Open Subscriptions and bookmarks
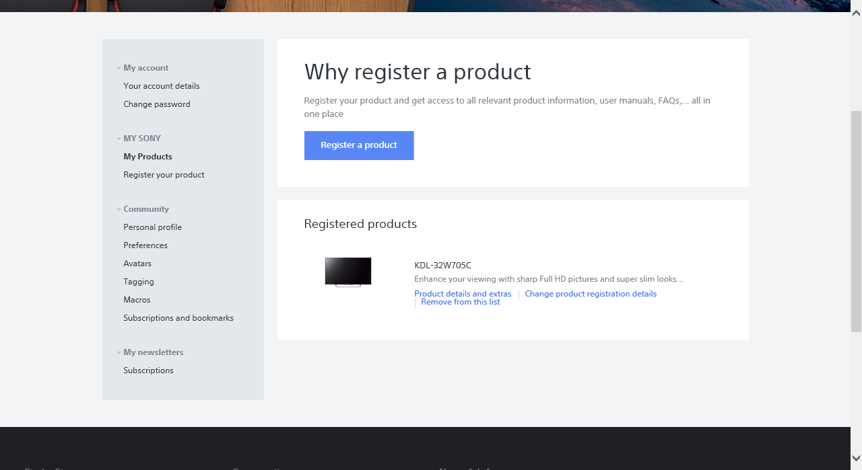 (x=178, y=318)
